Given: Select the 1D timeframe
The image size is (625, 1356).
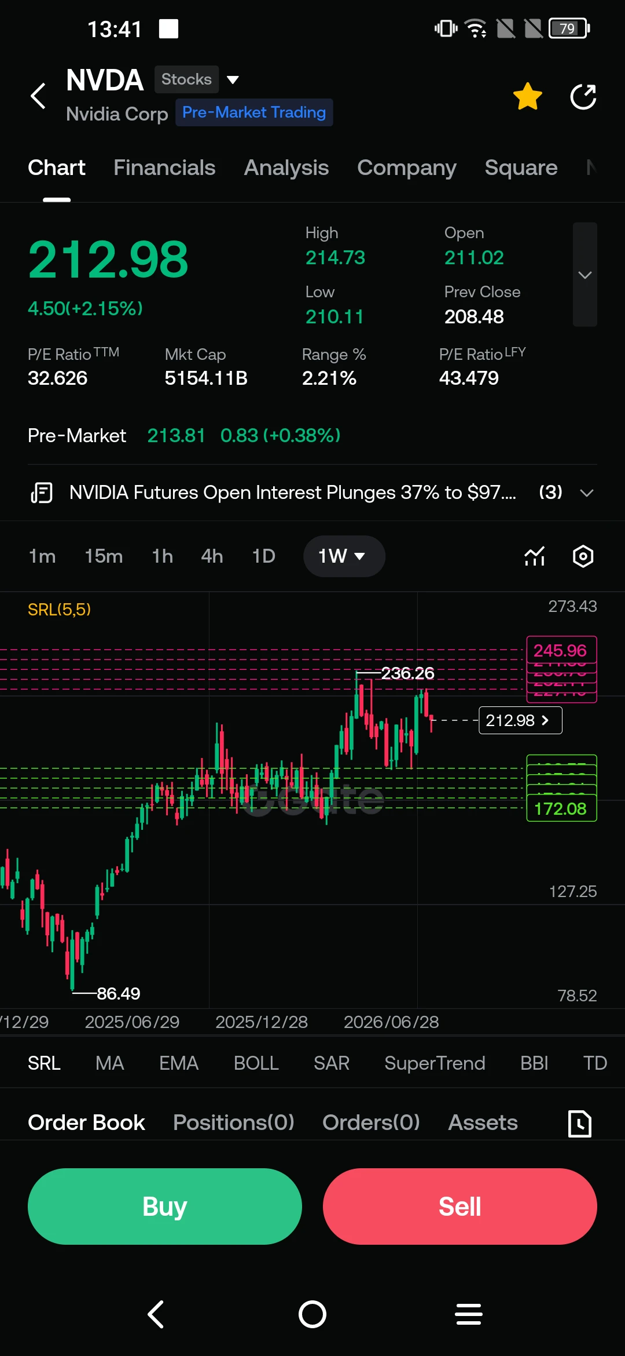Looking at the screenshot, I should (x=263, y=556).
